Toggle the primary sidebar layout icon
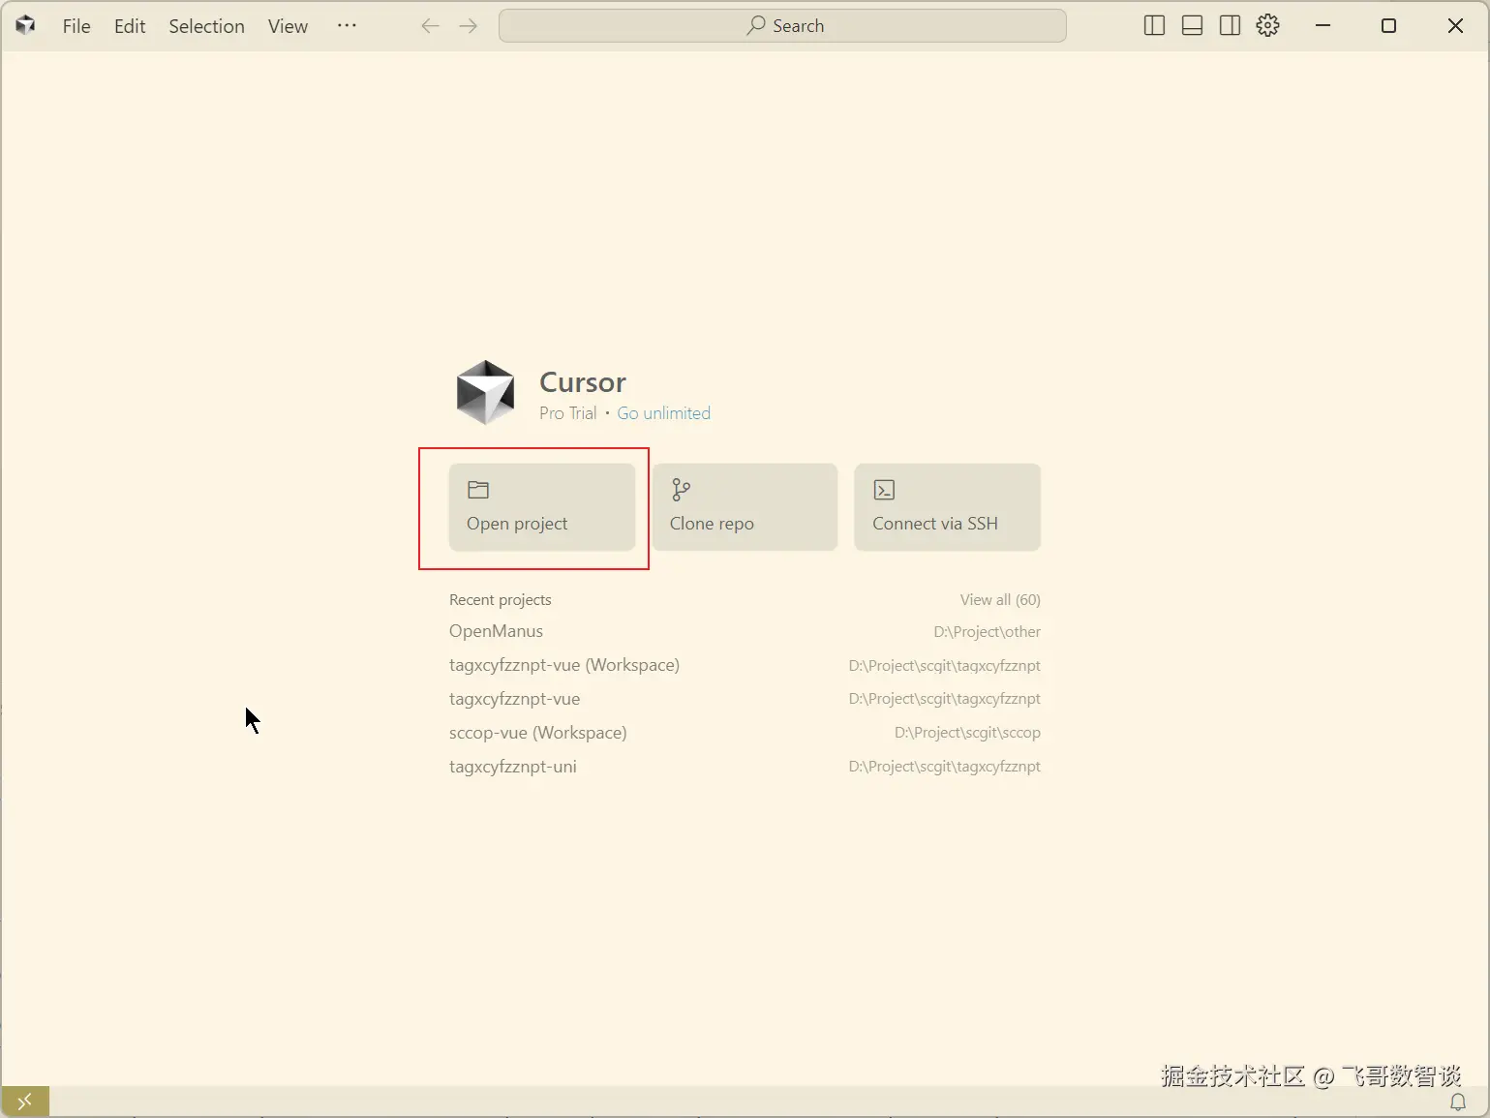 coord(1154,26)
